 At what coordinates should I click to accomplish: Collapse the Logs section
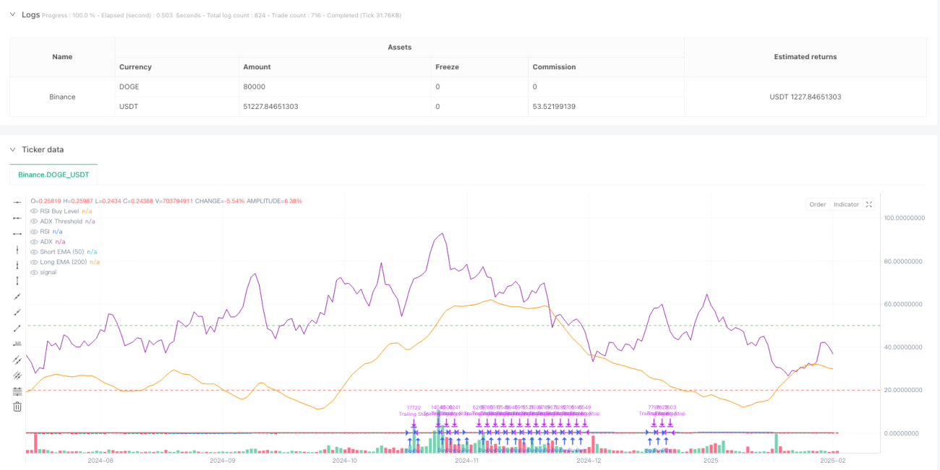(x=12, y=14)
